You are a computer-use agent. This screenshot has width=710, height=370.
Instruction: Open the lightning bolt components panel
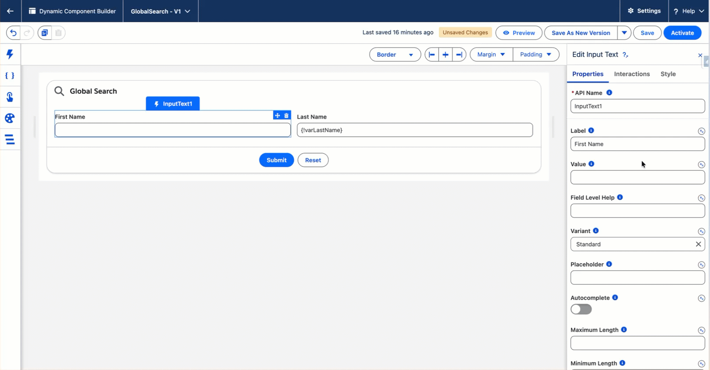coord(10,54)
